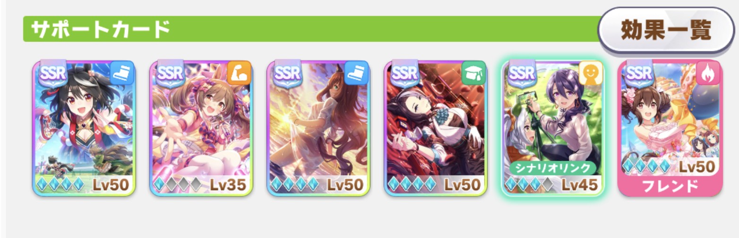The height and width of the screenshot is (238, 739).
Task: Click the orange power arm icon
Action: pyautogui.click(x=239, y=73)
